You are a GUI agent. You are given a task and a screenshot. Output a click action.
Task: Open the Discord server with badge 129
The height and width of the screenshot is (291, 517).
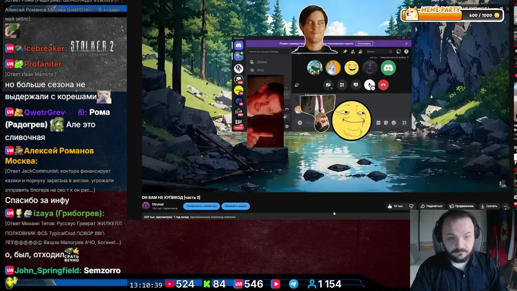(x=239, y=80)
